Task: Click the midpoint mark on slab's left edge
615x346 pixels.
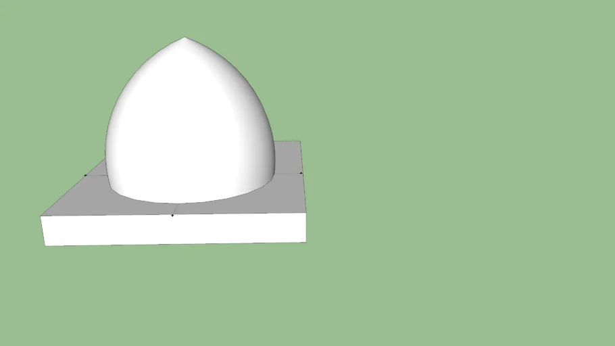Action: pyautogui.click(x=85, y=175)
